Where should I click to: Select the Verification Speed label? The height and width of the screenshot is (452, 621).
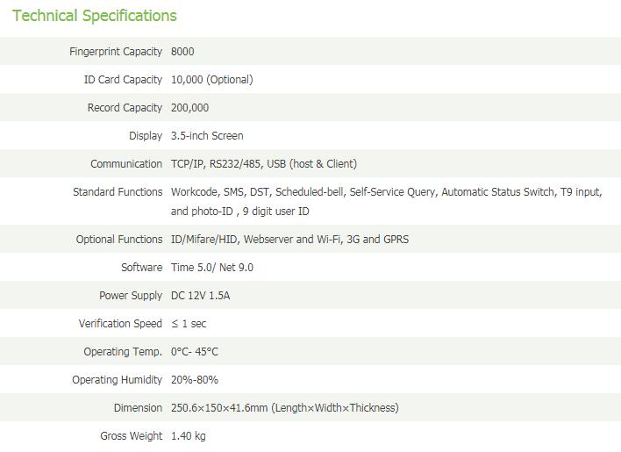tap(120, 324)
